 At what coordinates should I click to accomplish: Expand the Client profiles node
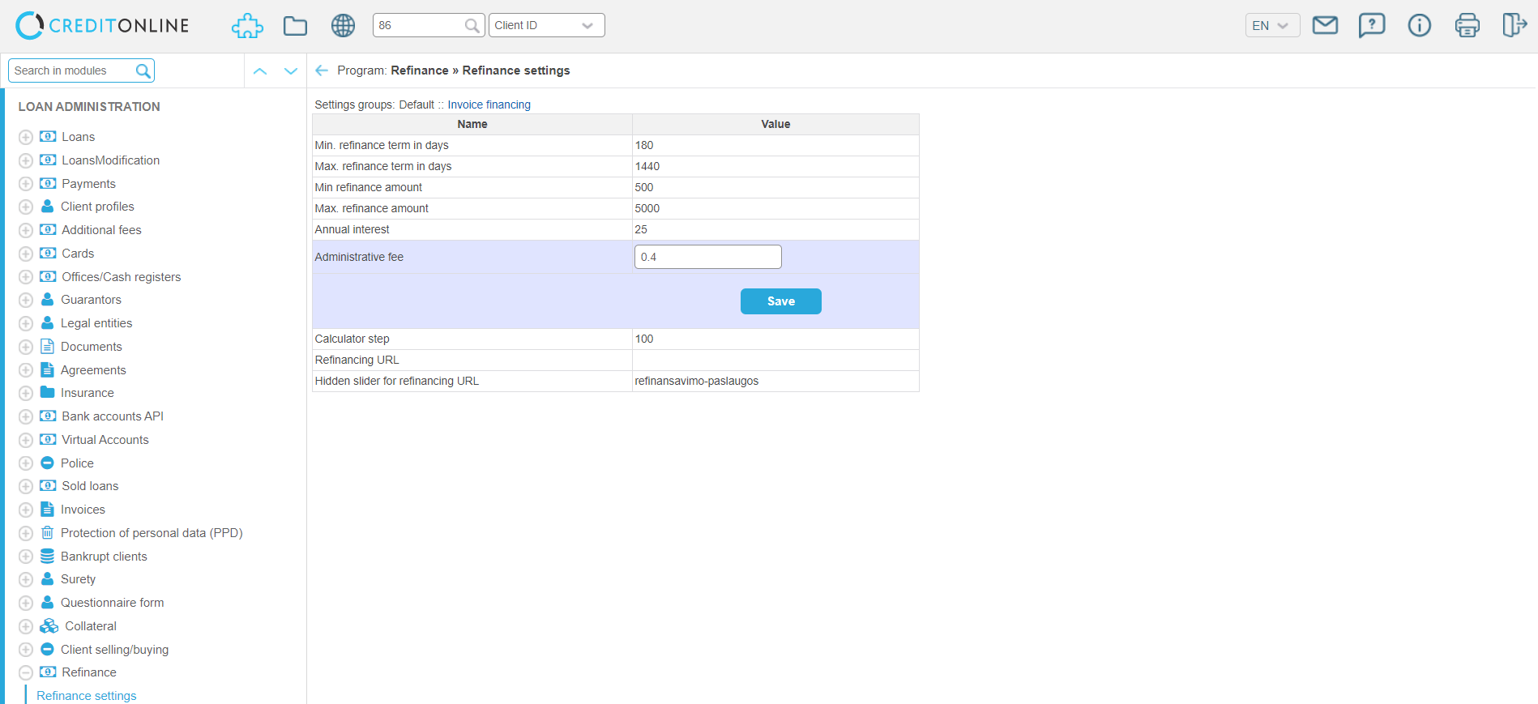26,207
